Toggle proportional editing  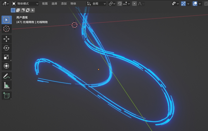[x=134, y=4]
